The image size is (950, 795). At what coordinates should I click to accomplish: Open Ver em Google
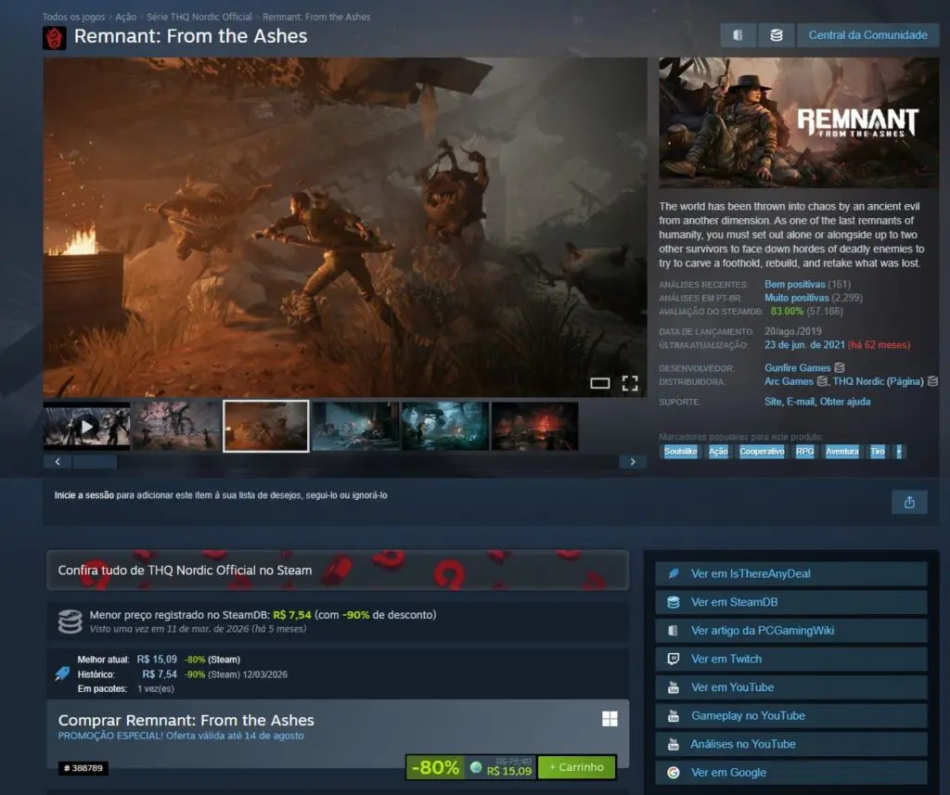[x=791, y=773]
